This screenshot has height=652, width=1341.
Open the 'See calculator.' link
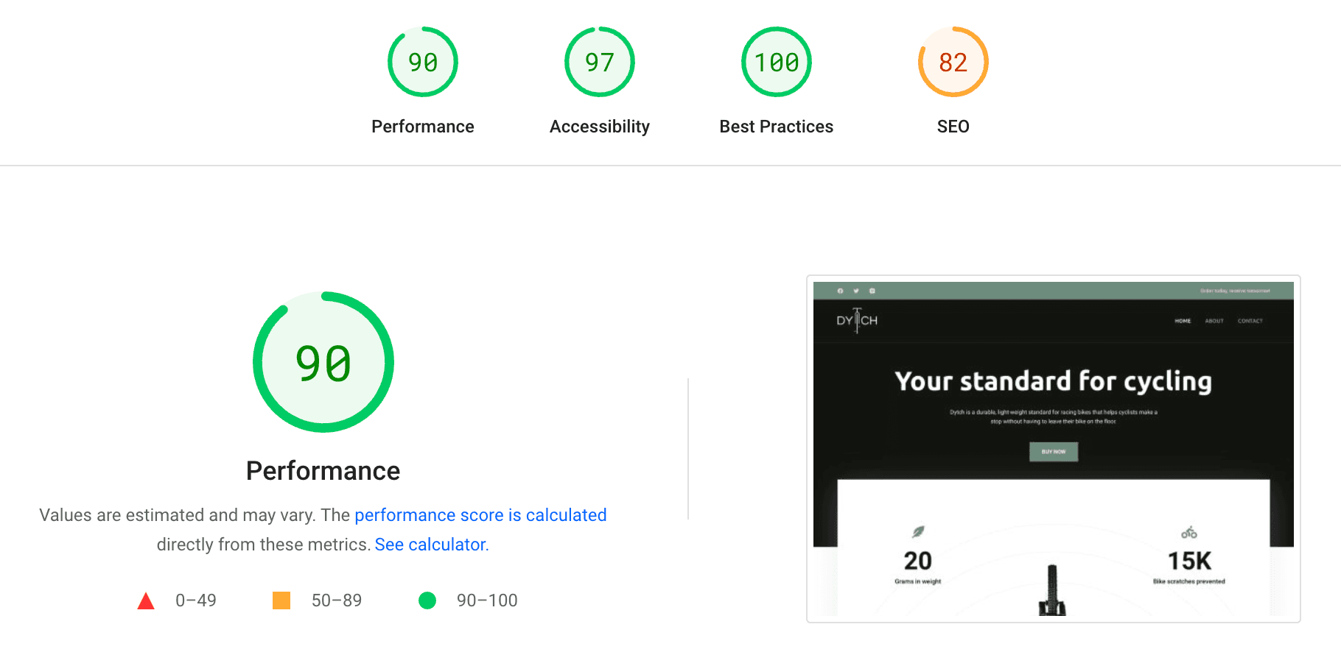coord(432,545)
